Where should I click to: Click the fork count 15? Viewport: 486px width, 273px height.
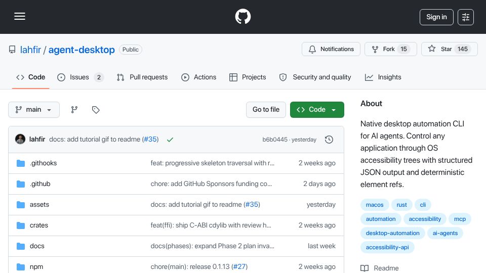pyautogui.click(x=403, y=49)
